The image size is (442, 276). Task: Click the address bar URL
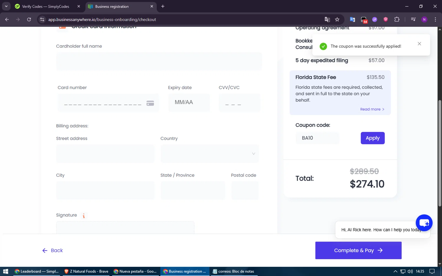(102, 19)
